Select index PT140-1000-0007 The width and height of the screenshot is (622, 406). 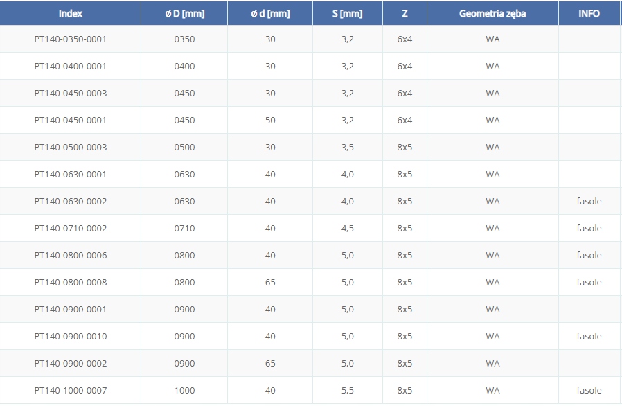tap(70, 391)
